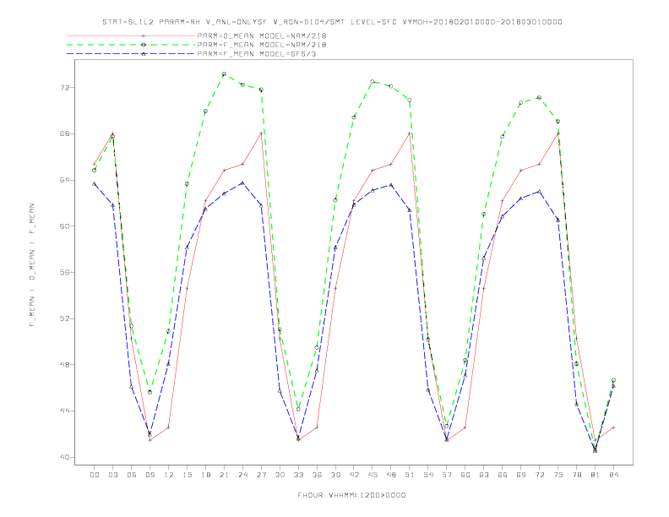The width and height of the screenshot is (669, 517).
Task: Click x-axis tick label 45
Action: pos(373,475)
